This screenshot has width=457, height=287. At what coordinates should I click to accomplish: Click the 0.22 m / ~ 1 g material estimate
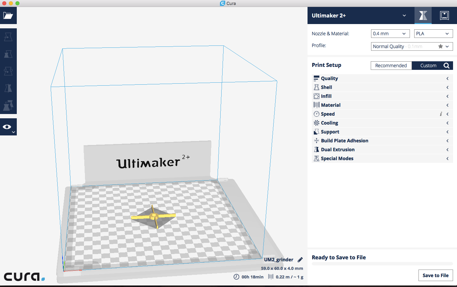point(290,277)
